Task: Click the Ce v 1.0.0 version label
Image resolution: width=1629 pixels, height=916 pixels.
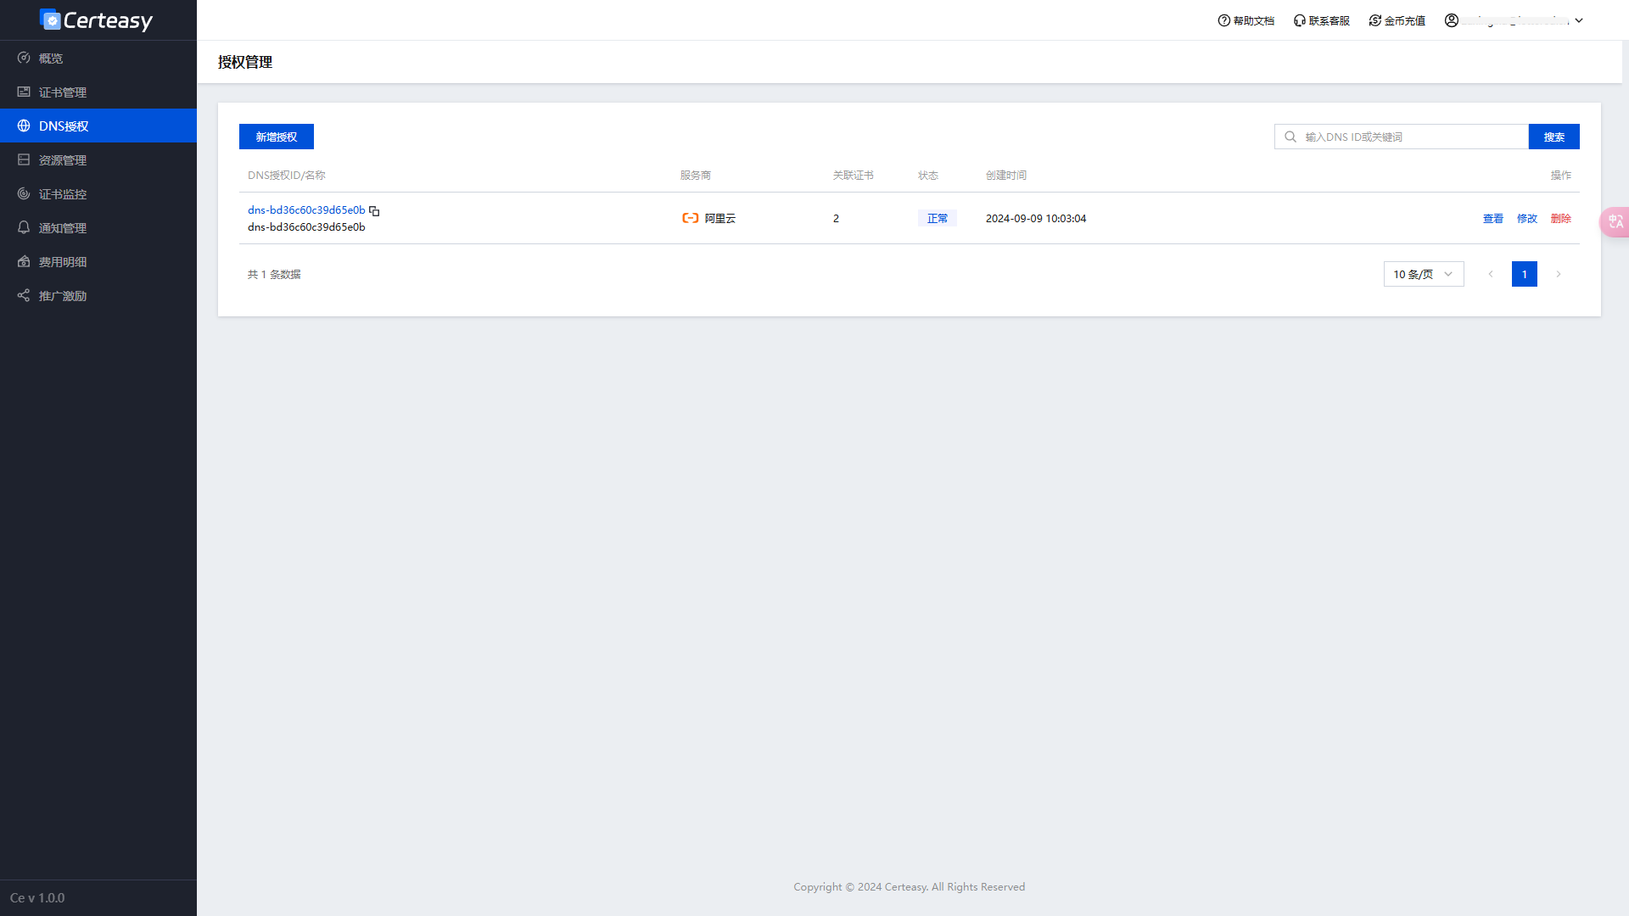Action: click(x=37, y=897)
